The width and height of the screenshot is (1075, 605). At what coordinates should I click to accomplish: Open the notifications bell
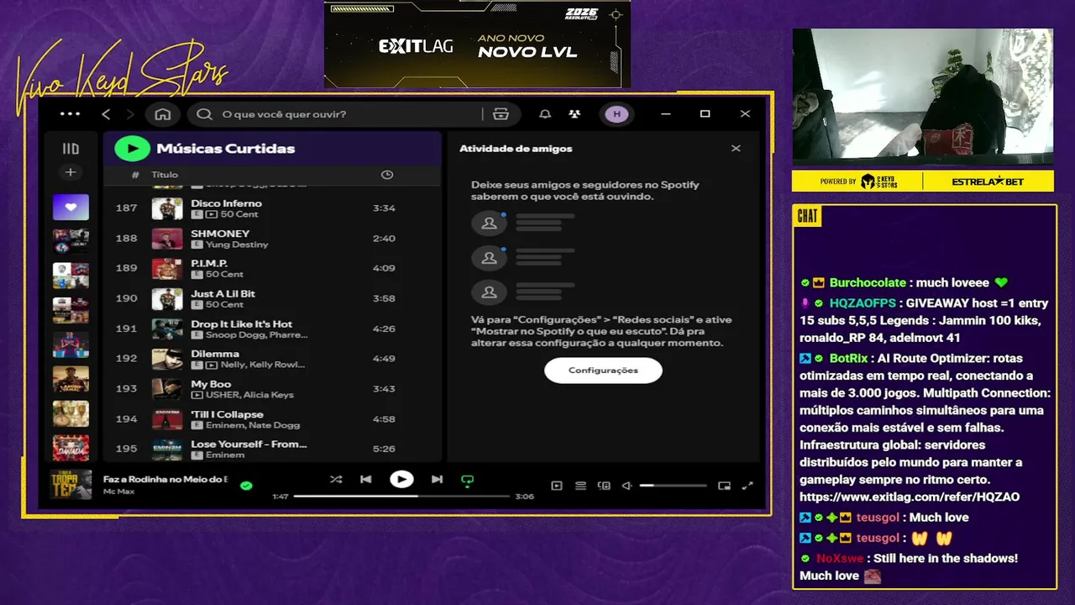click(x=545, y=114)
